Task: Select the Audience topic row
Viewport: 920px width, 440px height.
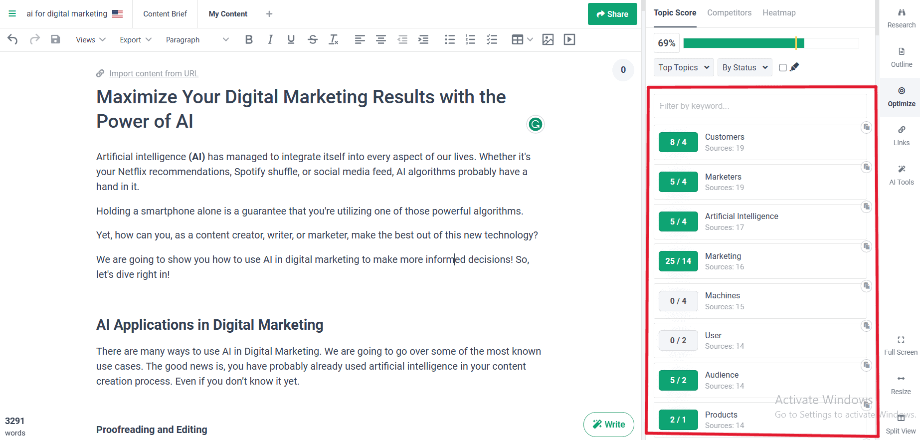Action: (760, 380)
